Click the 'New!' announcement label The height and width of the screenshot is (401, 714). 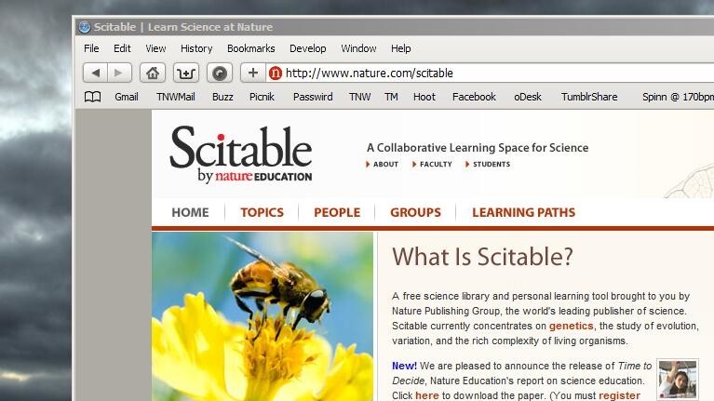[x=404, y=366]
